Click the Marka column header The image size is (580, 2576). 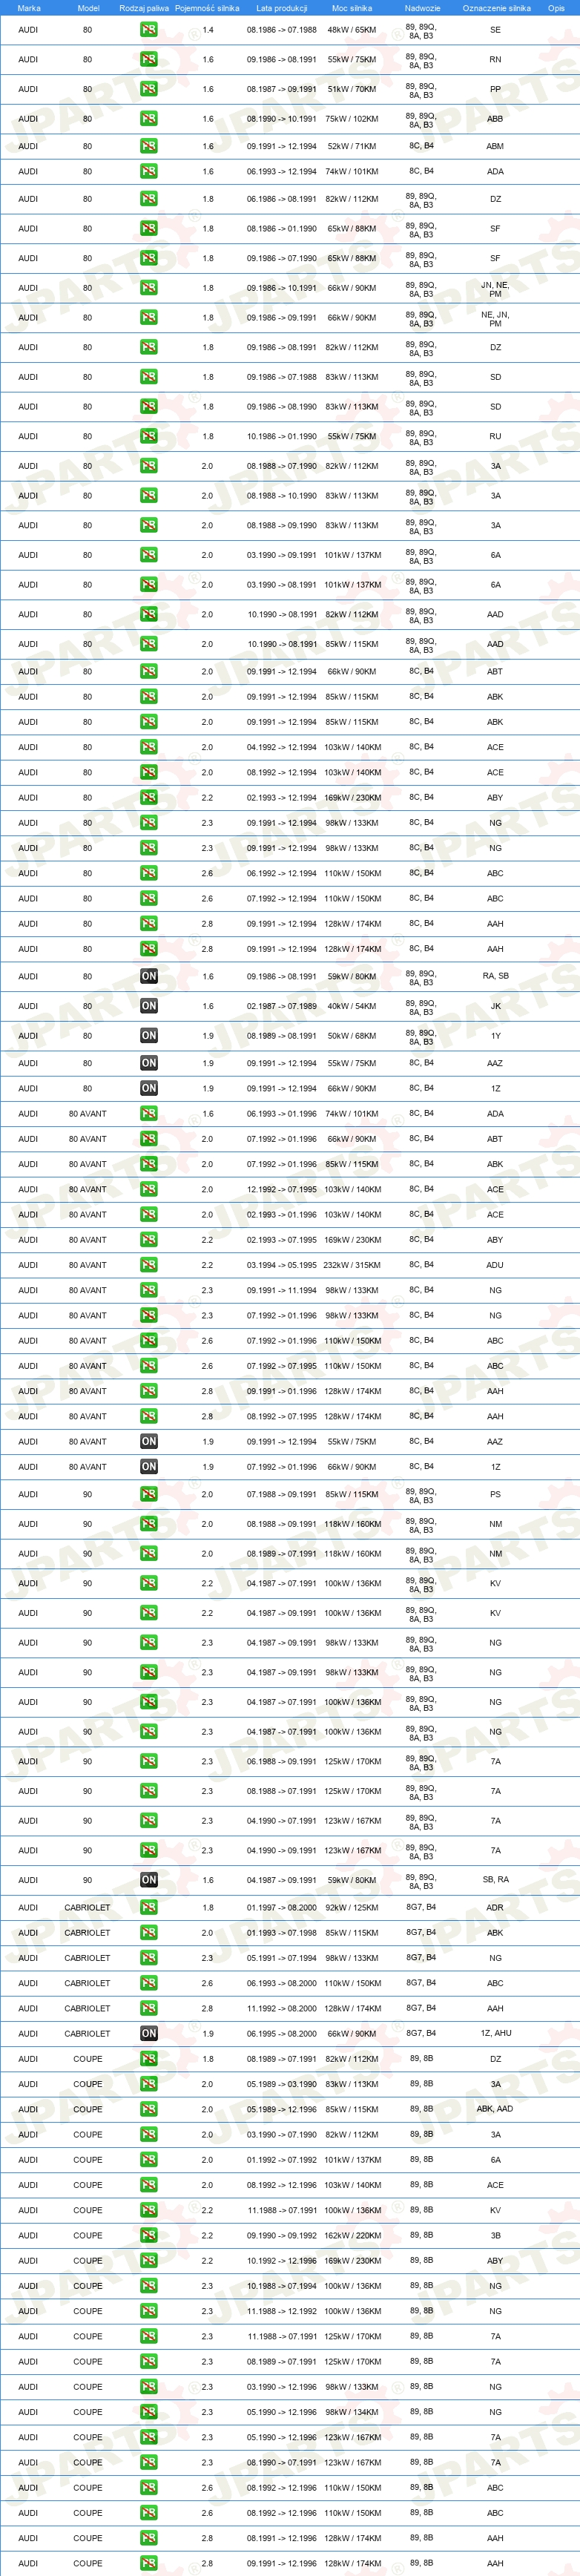29,8
